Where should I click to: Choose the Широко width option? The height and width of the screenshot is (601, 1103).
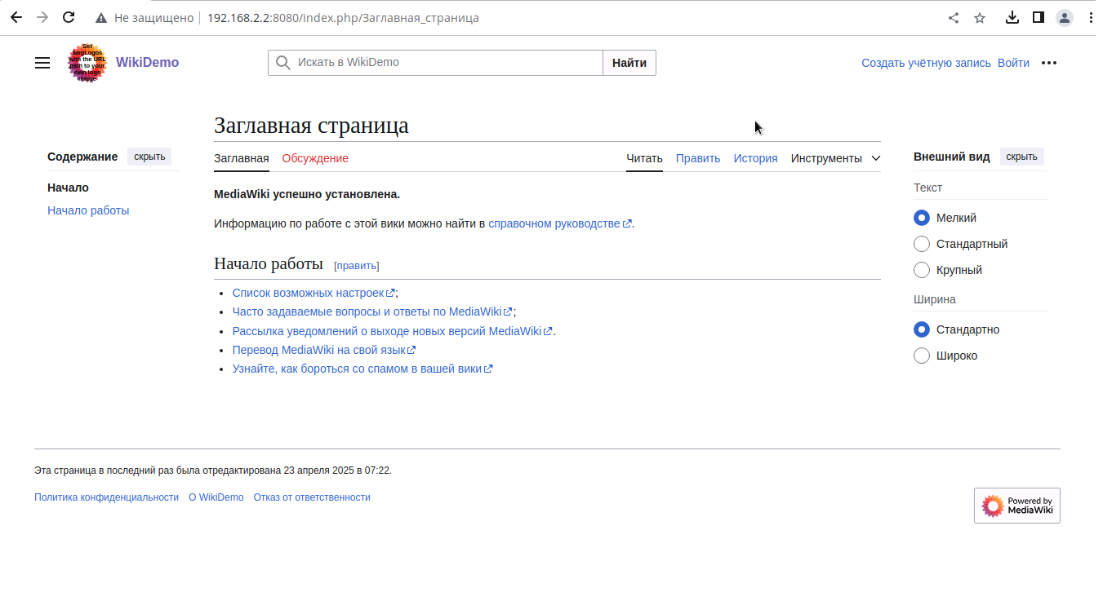[x=922, y=356]
